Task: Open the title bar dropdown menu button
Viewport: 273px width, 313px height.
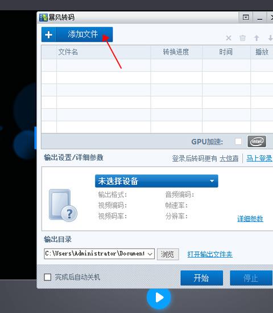Action: click(246, 18)
